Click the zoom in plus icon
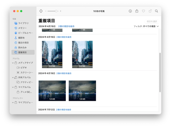The image size is (171, 127). click(61, 11)
